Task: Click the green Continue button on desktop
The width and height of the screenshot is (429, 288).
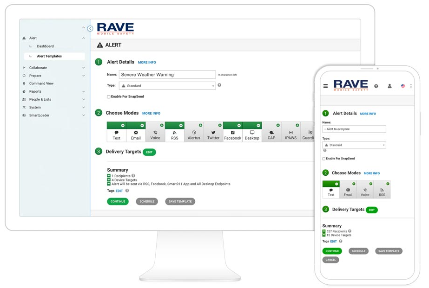Action: click(x=118, y=201)
